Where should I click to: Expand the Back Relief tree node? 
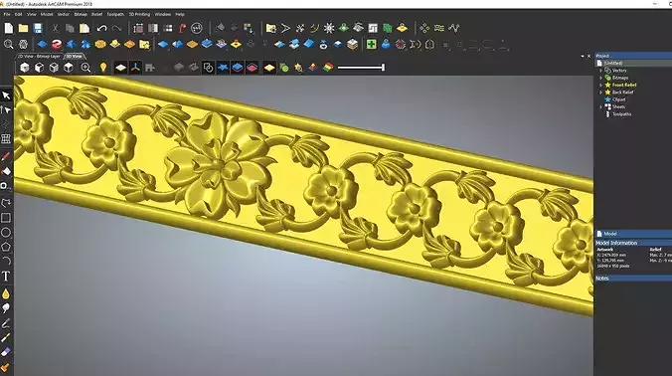click(600, 93)
